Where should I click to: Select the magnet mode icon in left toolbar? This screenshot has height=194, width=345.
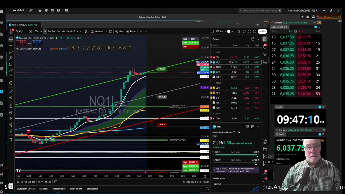11,106
